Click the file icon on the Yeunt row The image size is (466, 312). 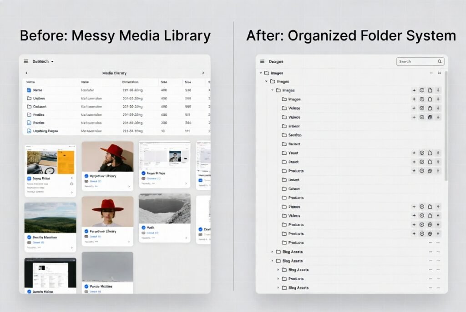click(430, 153)
